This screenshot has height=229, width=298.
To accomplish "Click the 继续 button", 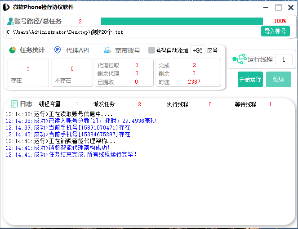I will [278, 79].
